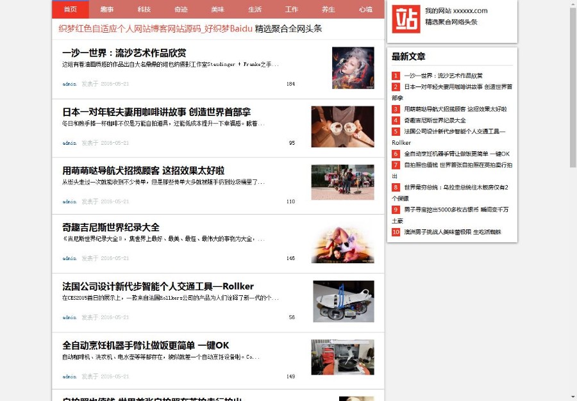Open sidebar item 6 全自动烹饪机器手臂
This screenshot has width=577, height=401.
point(456,154)
